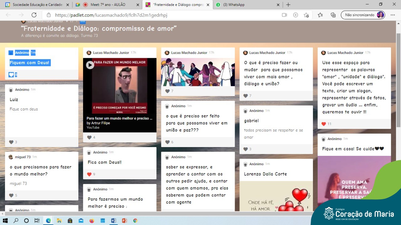The width and height of the screenshot is (401, 225).
Task: Open the Edge settings ellipsis menu
Action: click(x=393, y=15)
